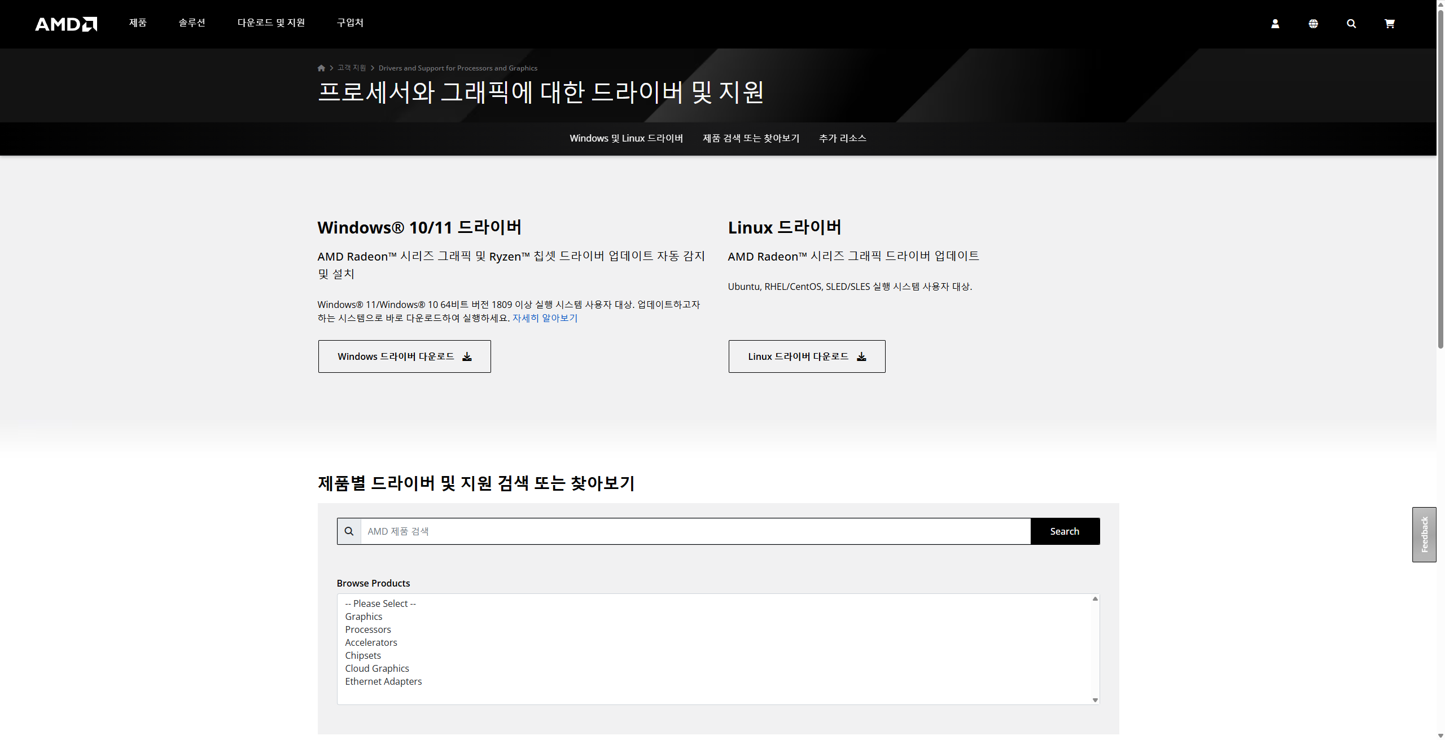Image resolution: width=1445 pixels, height=740 pixels.
Task: Click Windows 드라이버 다운로드 button
Action: 404,356
